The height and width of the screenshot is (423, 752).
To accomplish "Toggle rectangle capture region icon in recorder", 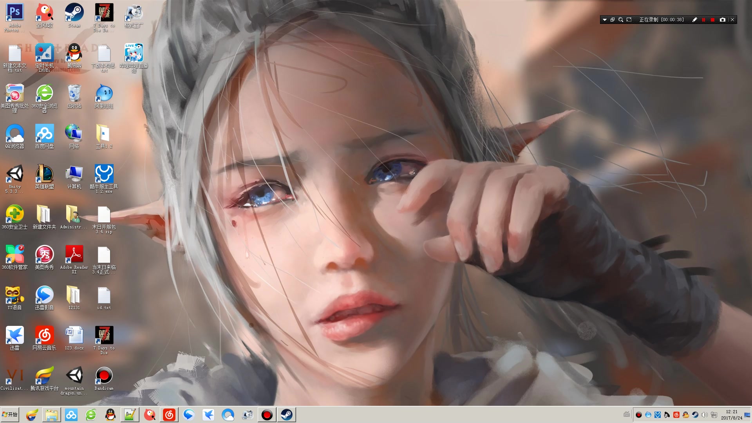I will point(629,20).
